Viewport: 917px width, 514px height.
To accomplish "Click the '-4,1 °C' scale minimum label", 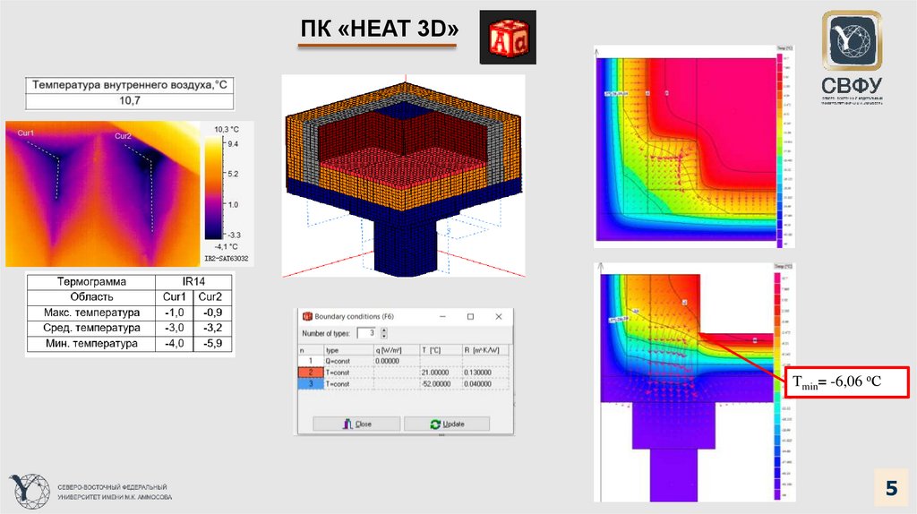I will point(227,247).
